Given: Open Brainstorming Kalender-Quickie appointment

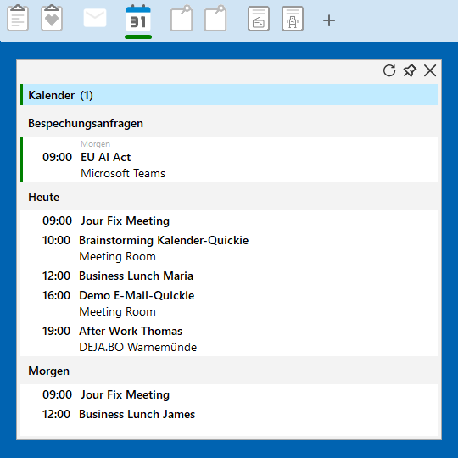Looking at the screenshot, I should tap(229, 249).
